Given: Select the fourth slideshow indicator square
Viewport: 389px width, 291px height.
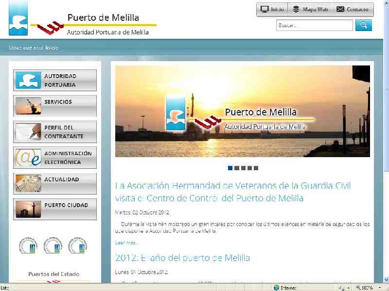Looking at the screenshot, I should click(x=249, y=168).
